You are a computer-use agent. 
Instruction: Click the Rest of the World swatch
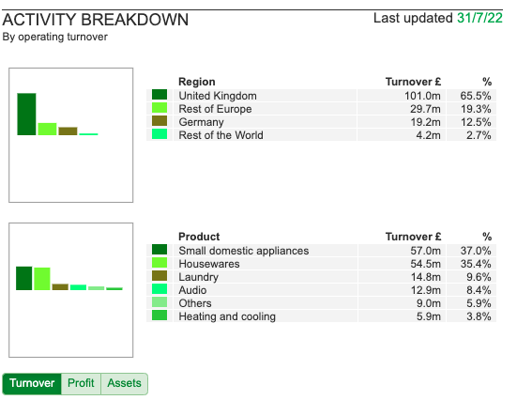160,134
